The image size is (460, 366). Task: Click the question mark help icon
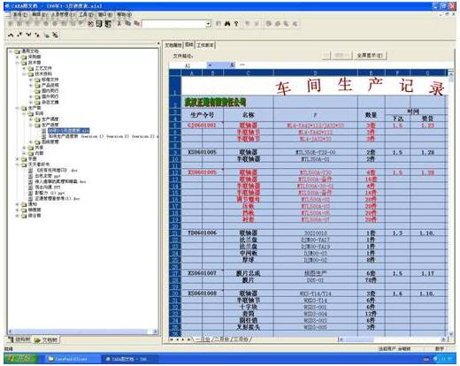point(236,24)
